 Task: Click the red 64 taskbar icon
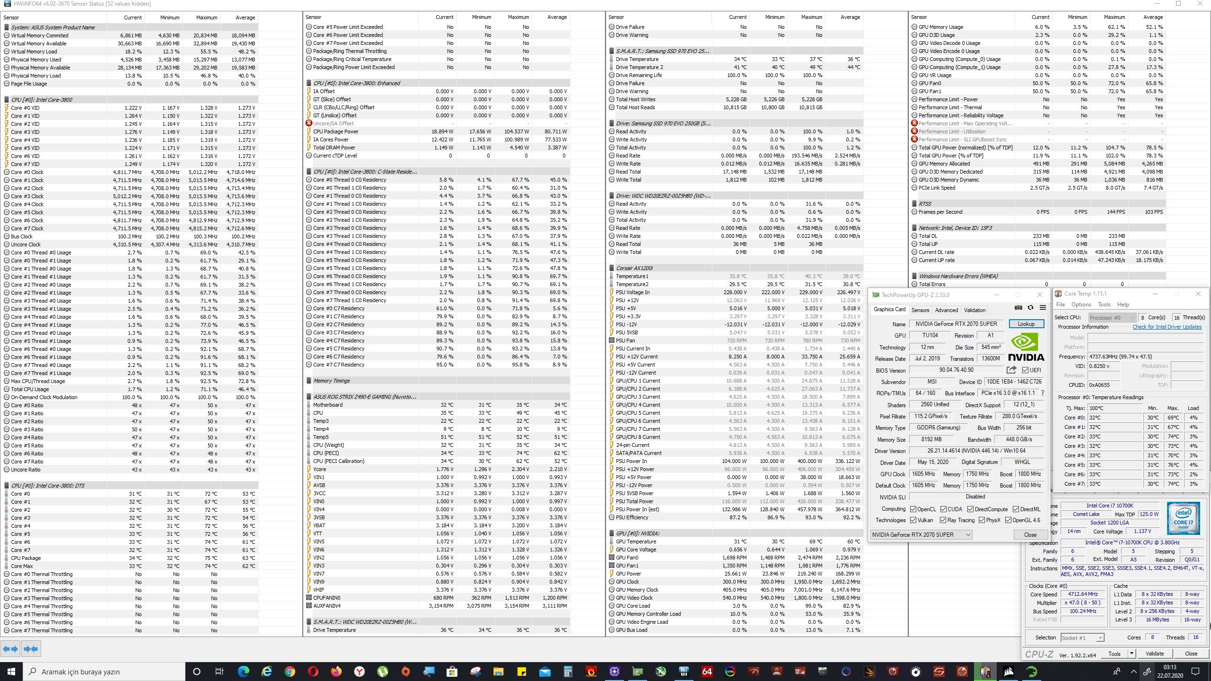[707, 671]
